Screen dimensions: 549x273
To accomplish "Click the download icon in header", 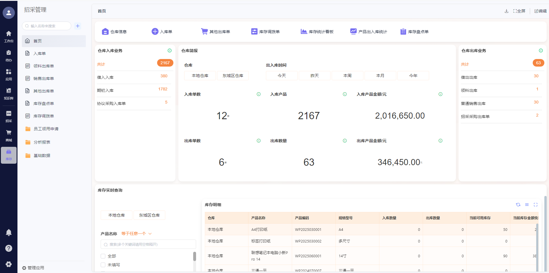I will pos(507,11).
